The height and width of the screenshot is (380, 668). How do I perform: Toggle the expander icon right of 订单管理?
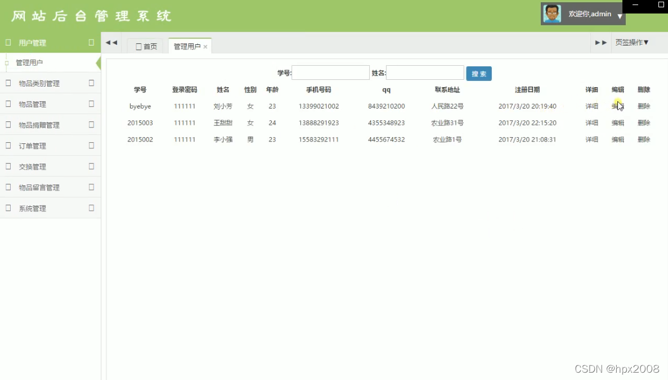tap(91, 146)
